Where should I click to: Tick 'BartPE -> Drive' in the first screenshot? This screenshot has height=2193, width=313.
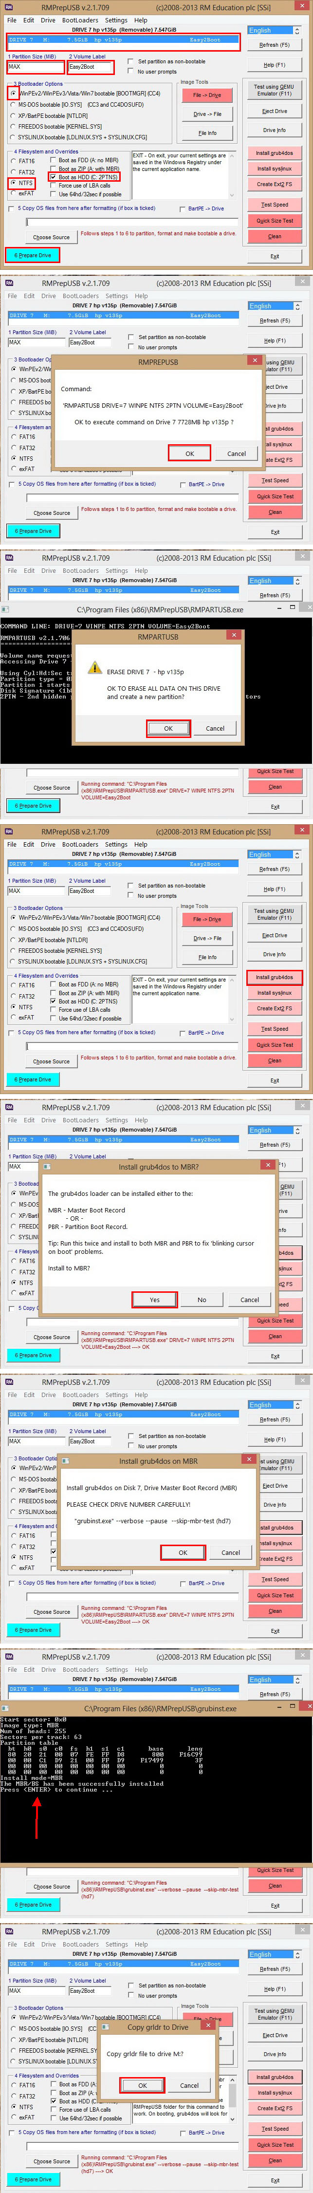182,208
